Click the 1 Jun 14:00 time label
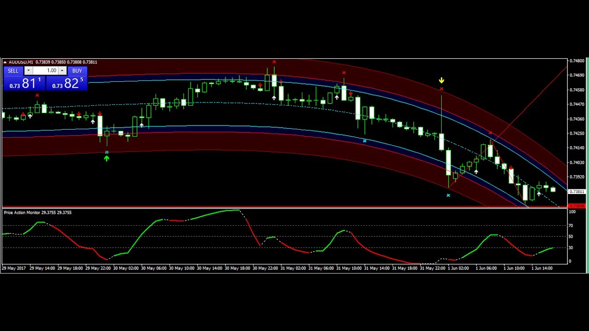The image size is (589, 331). click(x=542, y=268)
